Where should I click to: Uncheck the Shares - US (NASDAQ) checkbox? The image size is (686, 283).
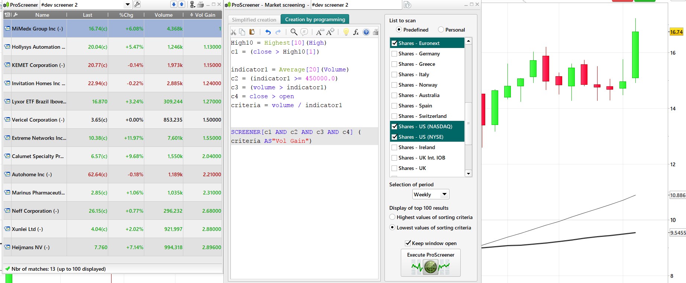pyautogui.click(x=394, y=127)
